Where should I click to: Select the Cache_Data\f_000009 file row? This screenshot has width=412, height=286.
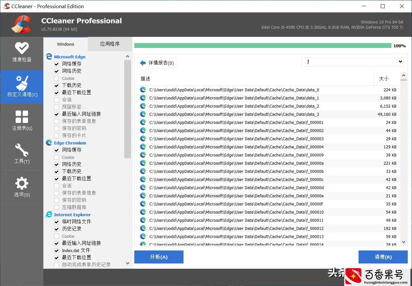(x=268, y=155)
